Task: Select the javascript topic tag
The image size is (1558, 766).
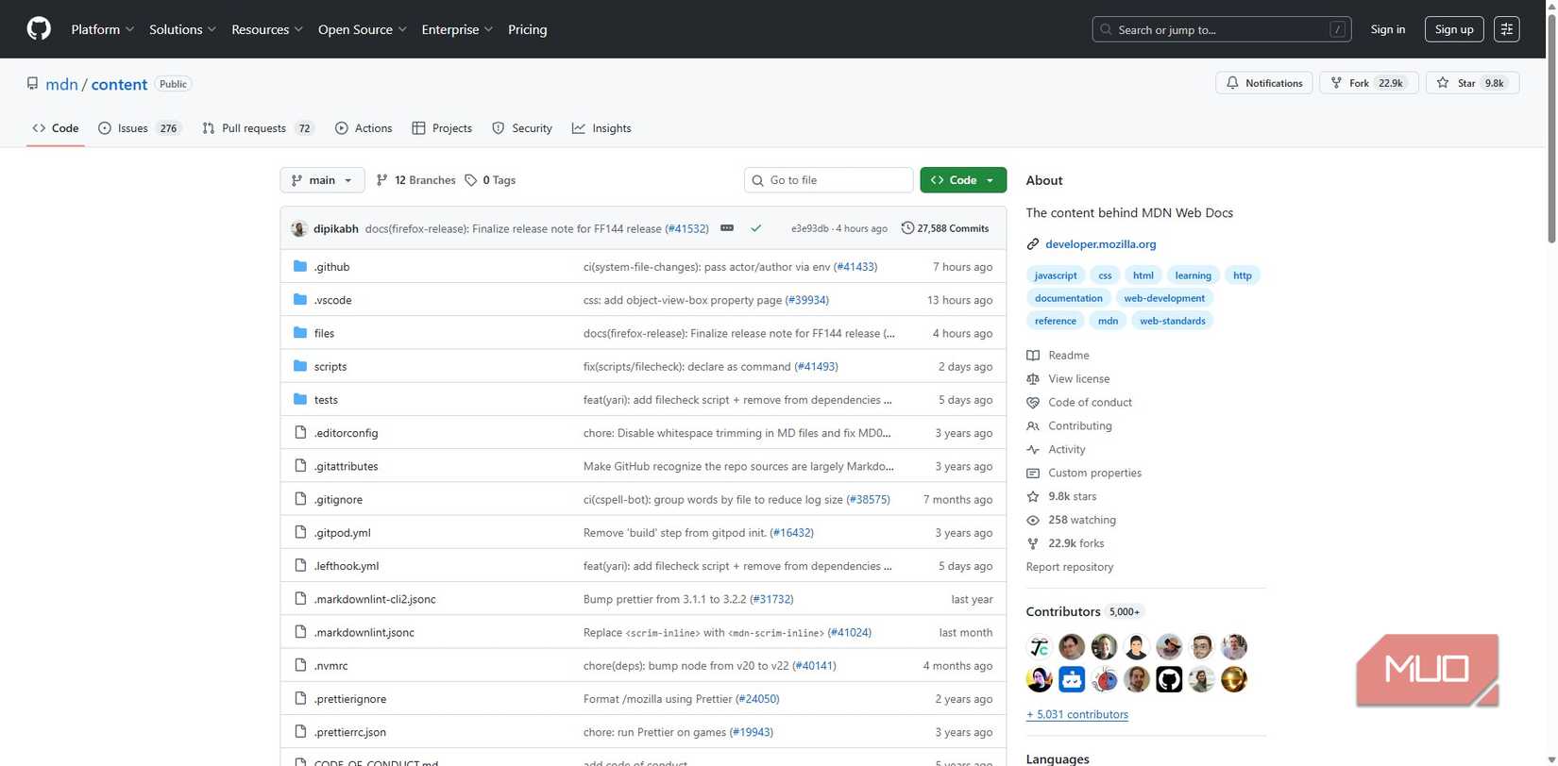Action: point(1056,275)
